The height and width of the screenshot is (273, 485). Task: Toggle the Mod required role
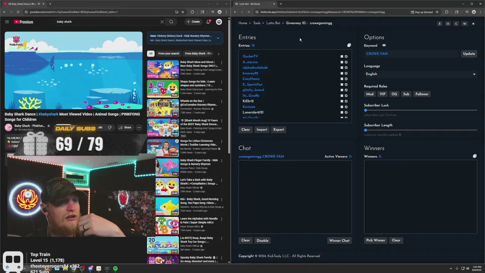(370, 94)
